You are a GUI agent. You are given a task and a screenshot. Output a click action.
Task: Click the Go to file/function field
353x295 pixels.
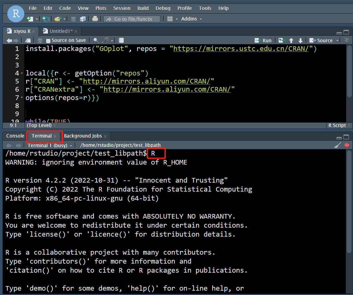[x=133, y=19]
